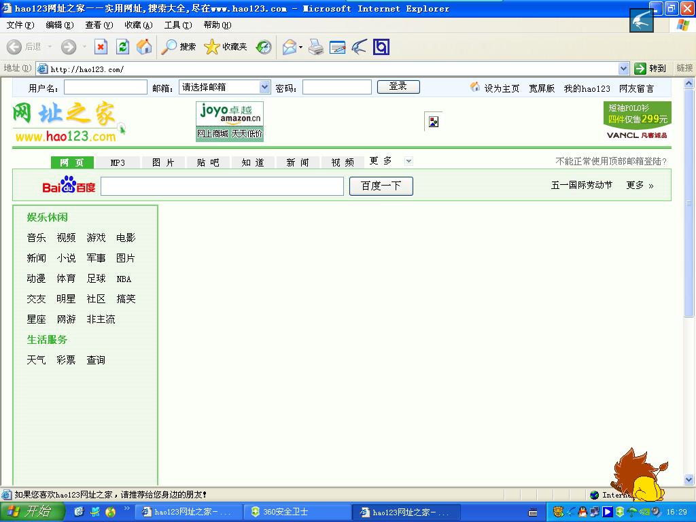The width and height of the screenshot is (696, 522).
Task: Click the volume speaker tray icon
Action: [657, 512]
